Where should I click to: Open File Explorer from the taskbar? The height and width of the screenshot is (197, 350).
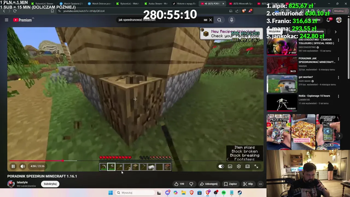183,193
